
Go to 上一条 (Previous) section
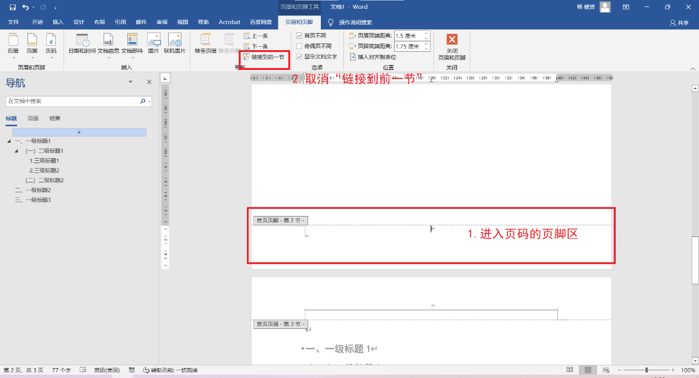[256, 36]
